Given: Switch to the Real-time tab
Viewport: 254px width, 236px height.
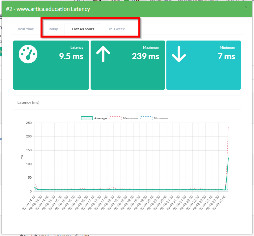Looking at the screenshot, I should tap(26, 29).
